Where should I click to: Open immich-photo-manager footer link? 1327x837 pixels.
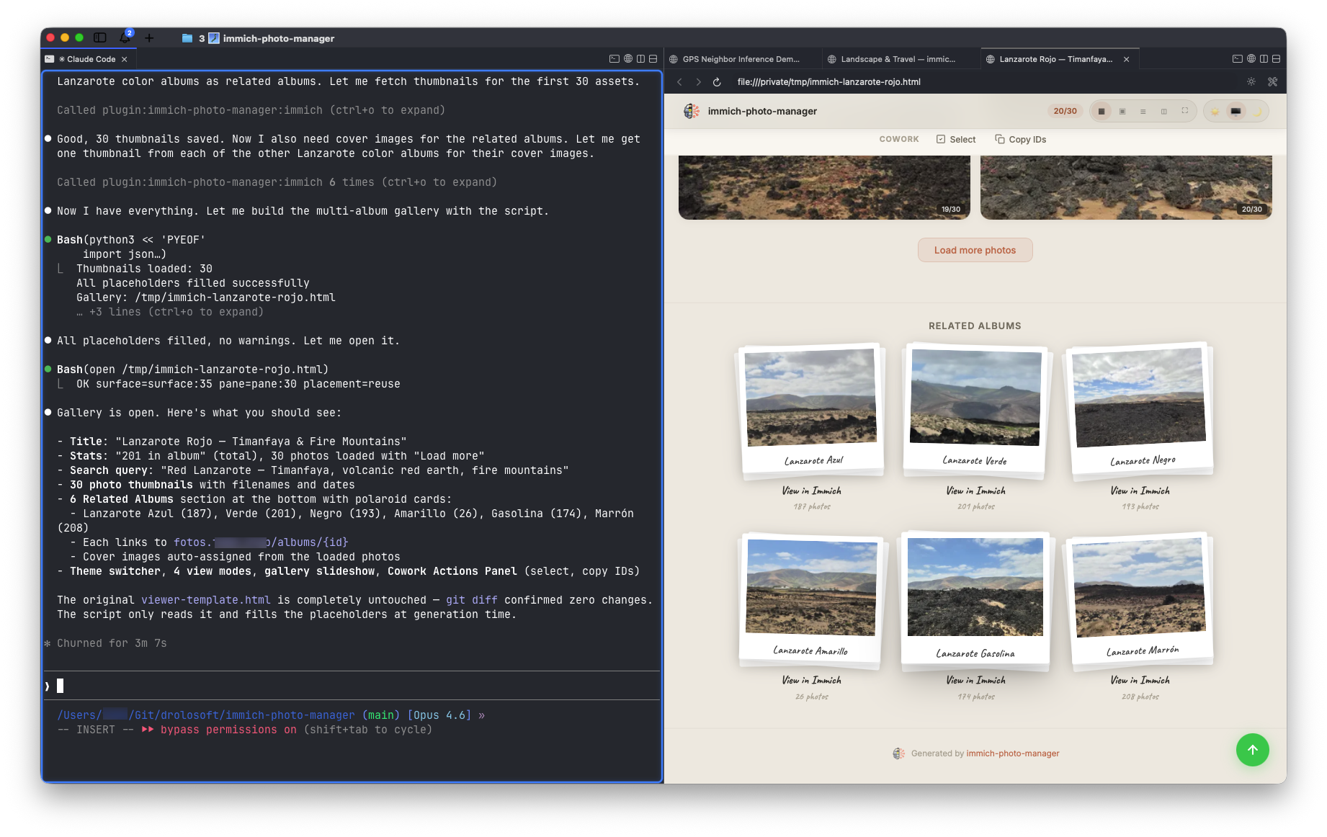pos(1012,753)
